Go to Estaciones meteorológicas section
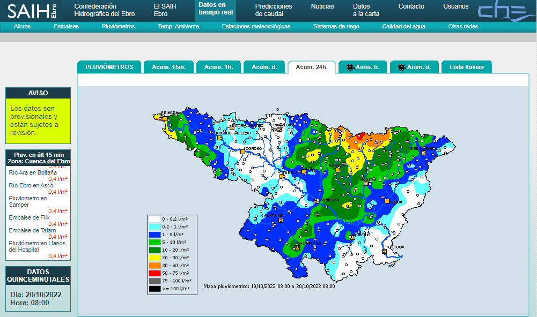 256,26
